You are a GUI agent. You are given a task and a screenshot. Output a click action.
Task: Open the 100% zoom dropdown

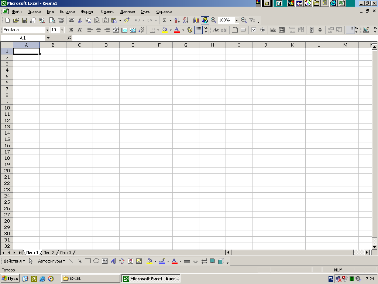point(237,20)
